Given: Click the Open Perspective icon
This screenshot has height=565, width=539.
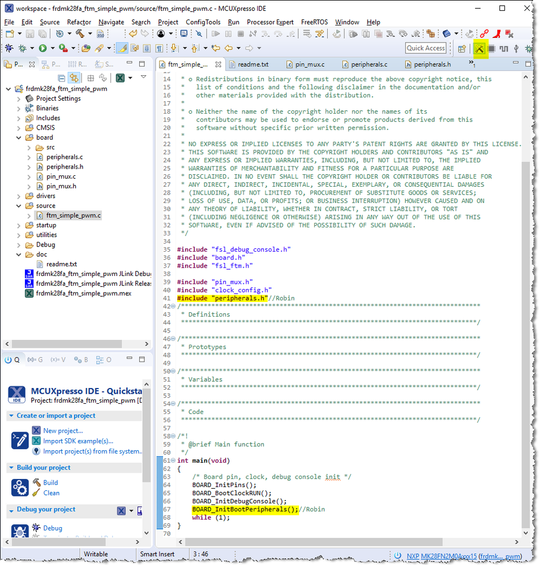Looking at the screenshot, I should (x=462, y=49).
